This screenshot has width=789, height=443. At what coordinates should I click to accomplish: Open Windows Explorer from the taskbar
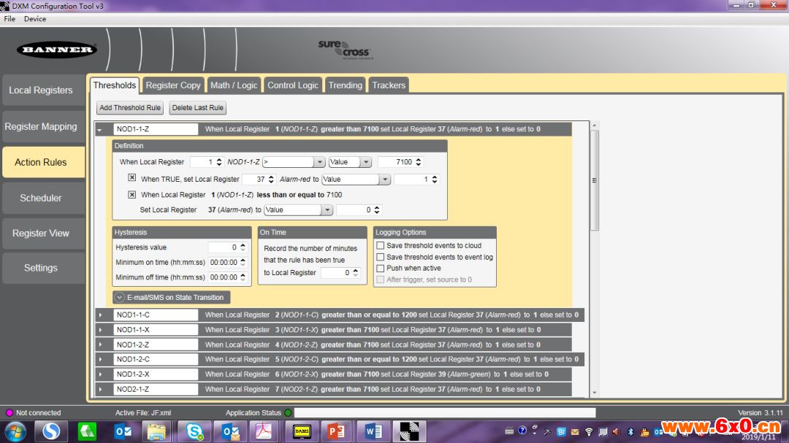[x=156, y=431]
